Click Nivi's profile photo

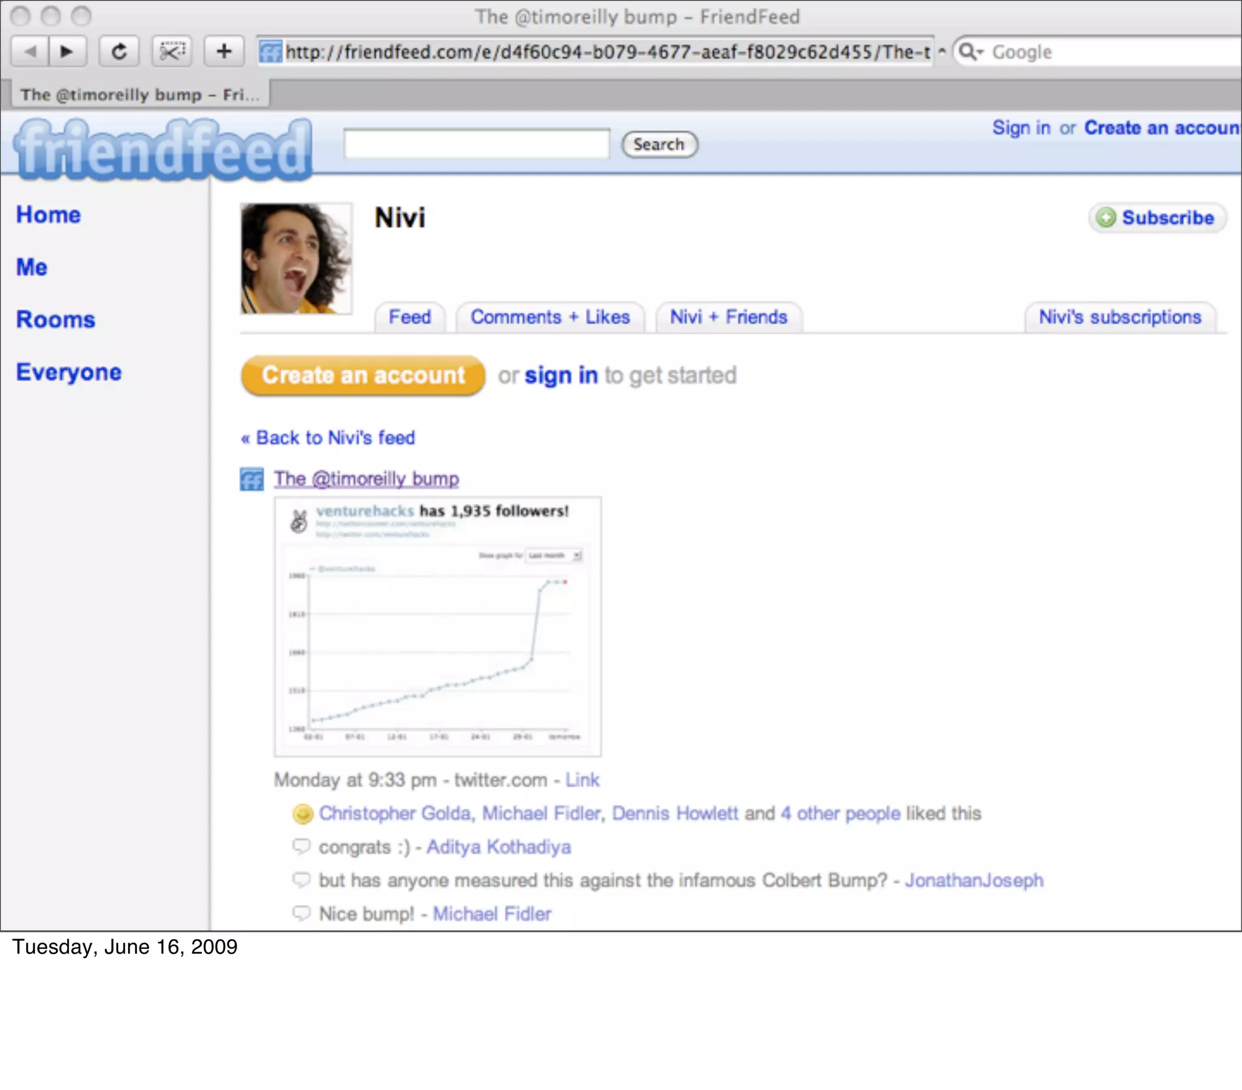(296, 259)
